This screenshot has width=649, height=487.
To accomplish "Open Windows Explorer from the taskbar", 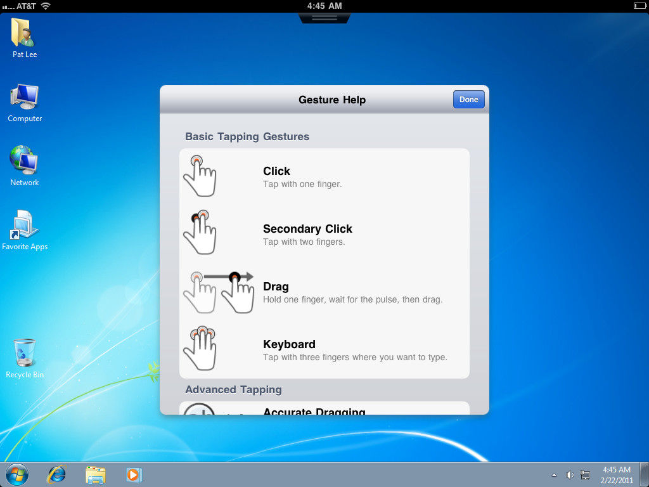I will (95, 475).
